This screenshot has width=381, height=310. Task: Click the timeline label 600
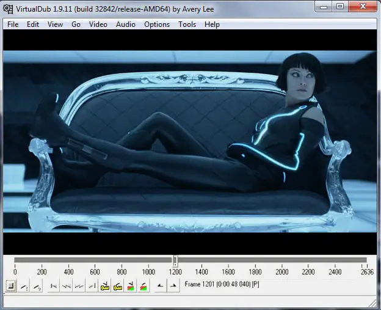coord(95,272)
